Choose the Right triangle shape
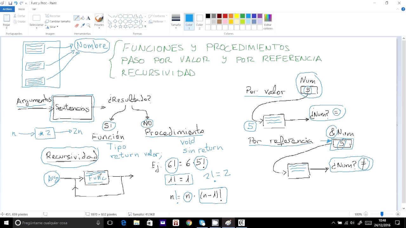406x228 pixels. point(110,21)
